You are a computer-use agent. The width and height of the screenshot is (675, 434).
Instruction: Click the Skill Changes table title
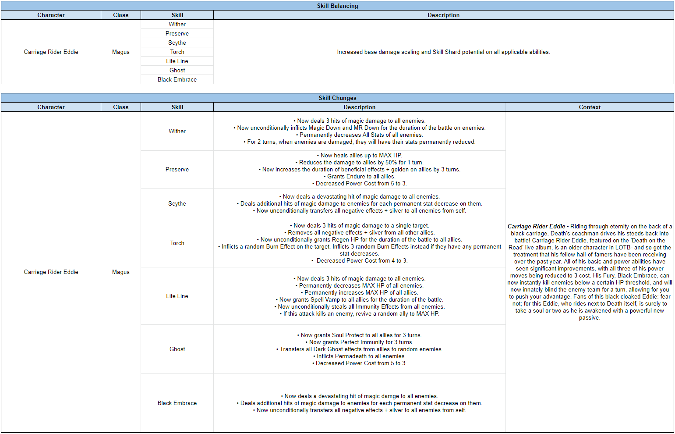[337, 98]
